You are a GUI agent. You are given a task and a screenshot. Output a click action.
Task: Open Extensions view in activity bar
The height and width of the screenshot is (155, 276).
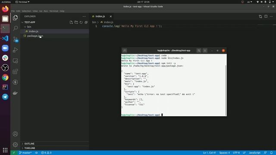[16, 71]
